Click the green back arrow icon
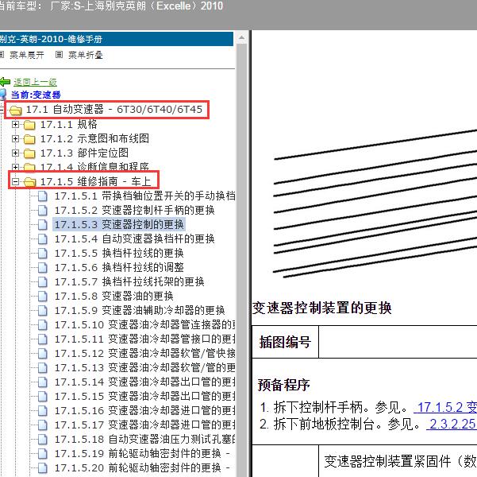The width and height of the screenshot is (477, 477). [5, 82]
